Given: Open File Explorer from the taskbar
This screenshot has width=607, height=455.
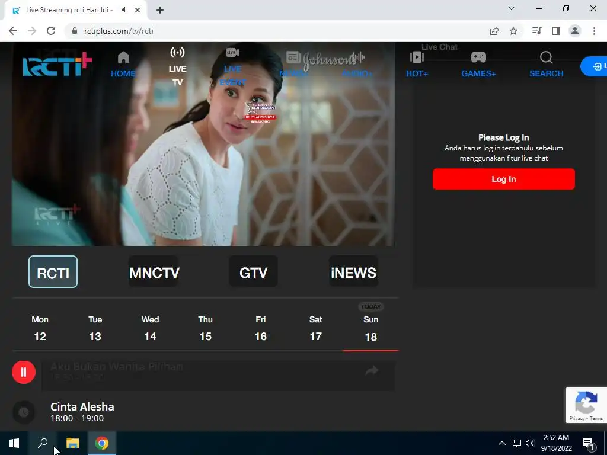Looking at the screenshot, I should pos(72,443).
